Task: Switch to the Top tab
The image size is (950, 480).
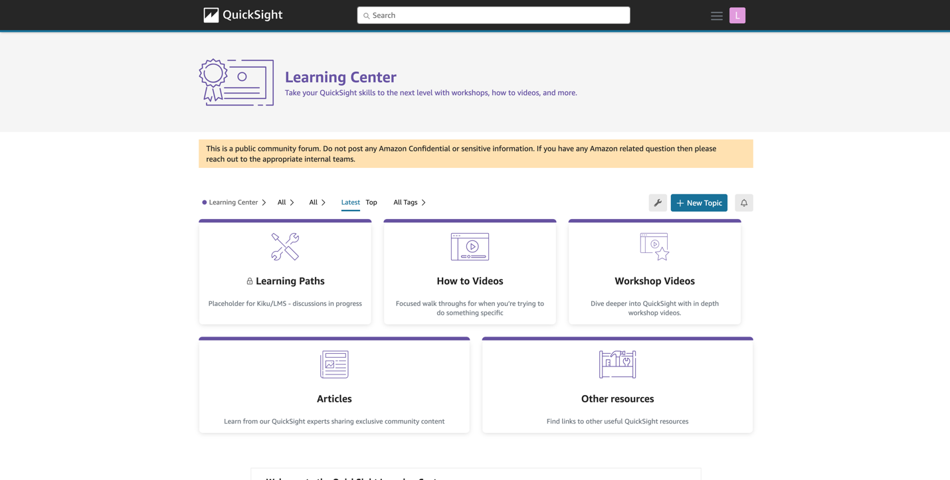Action: (x=371, y=202)
